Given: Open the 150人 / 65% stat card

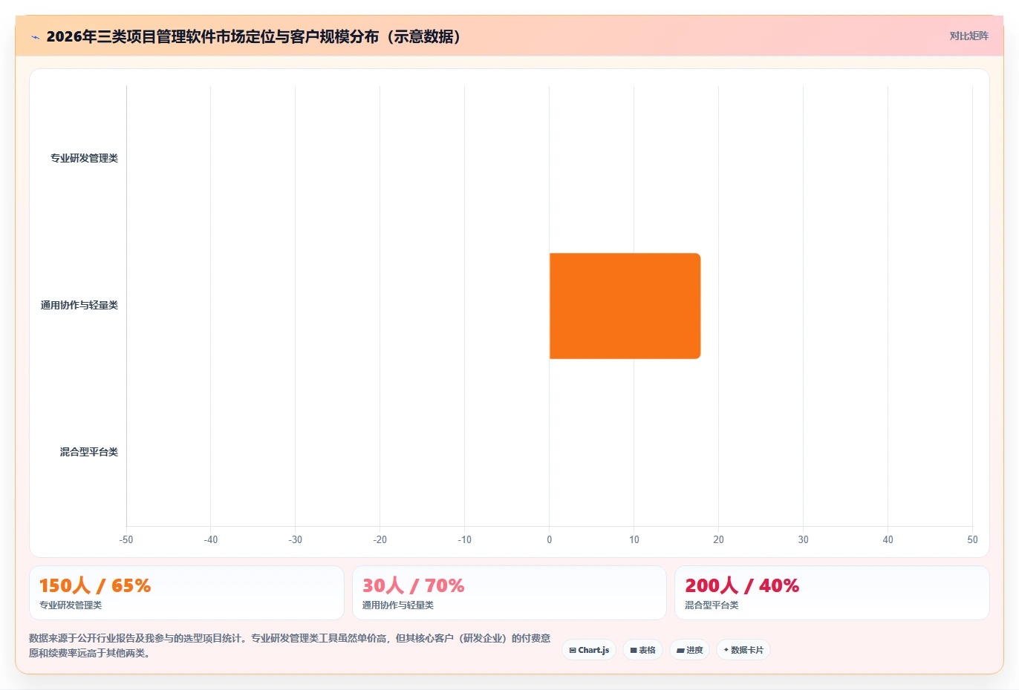Looking at the screenshot, I should coord(186,593).
